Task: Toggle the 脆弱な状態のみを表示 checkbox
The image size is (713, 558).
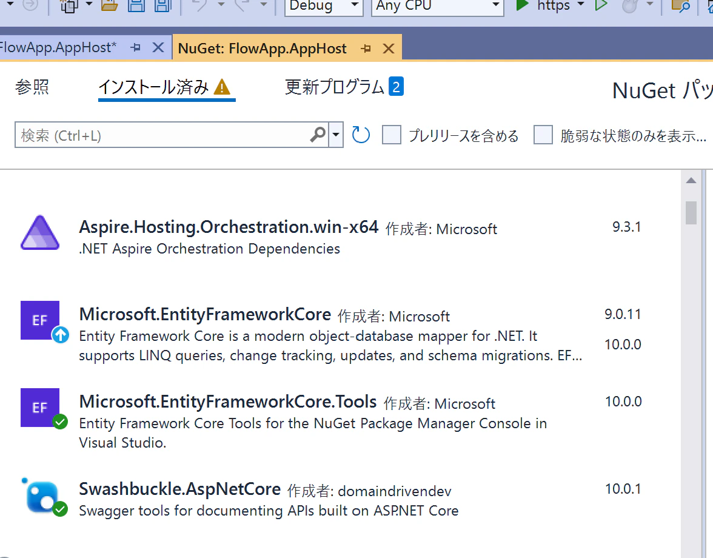Action: pyautogui.click(x=543, y=135)
